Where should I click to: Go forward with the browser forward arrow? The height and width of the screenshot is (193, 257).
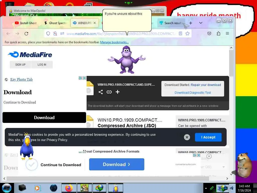17,34
